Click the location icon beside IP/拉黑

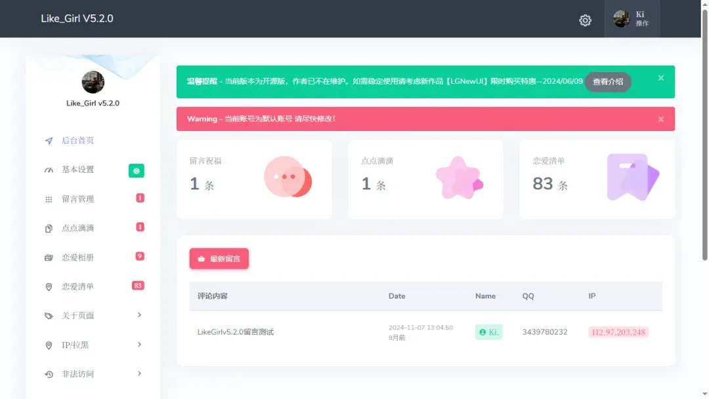(x=49, y=345)
